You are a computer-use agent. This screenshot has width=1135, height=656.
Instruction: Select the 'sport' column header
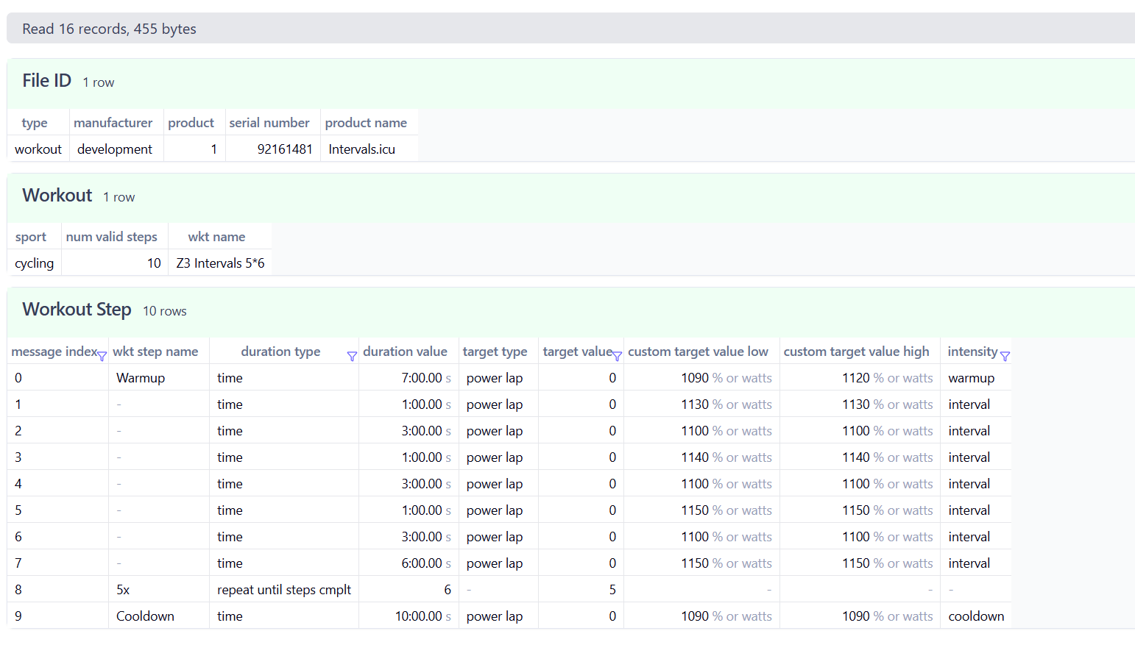point(31,237)
